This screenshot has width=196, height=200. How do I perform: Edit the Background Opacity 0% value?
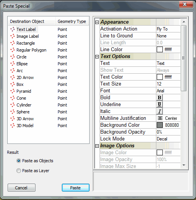coord(168,132)
